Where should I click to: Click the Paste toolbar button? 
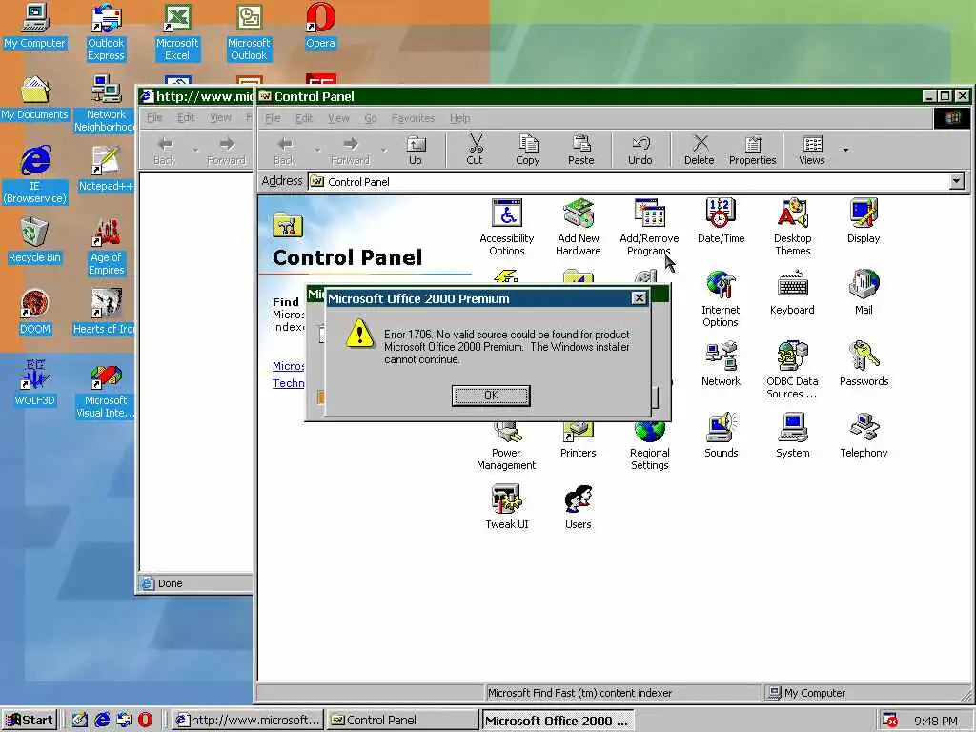[580, 151]
